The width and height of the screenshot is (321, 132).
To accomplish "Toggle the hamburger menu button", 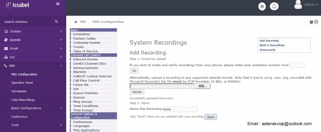I will point(58,4).
